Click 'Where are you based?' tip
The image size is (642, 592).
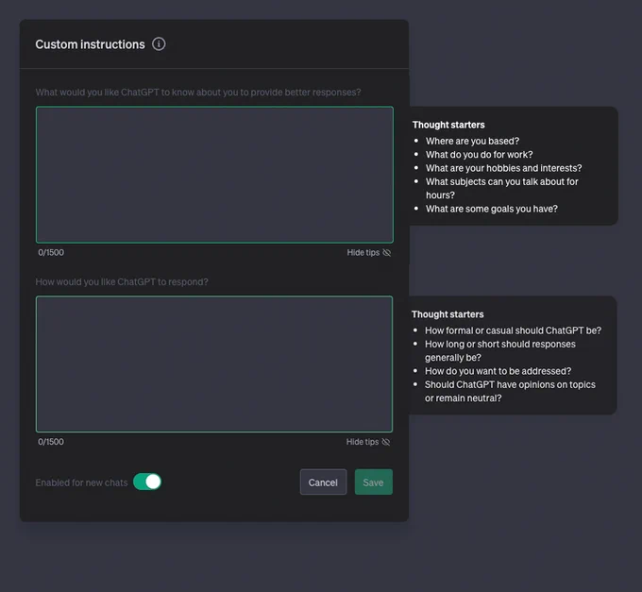[472, 141]
